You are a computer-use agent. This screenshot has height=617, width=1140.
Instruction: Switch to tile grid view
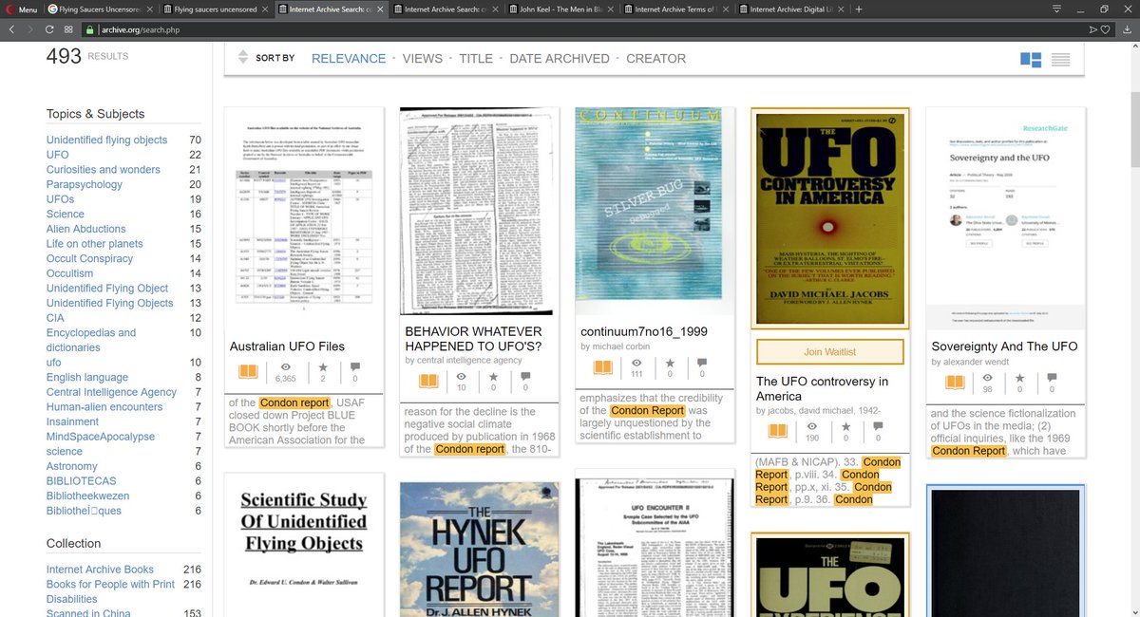[1031, 59]
